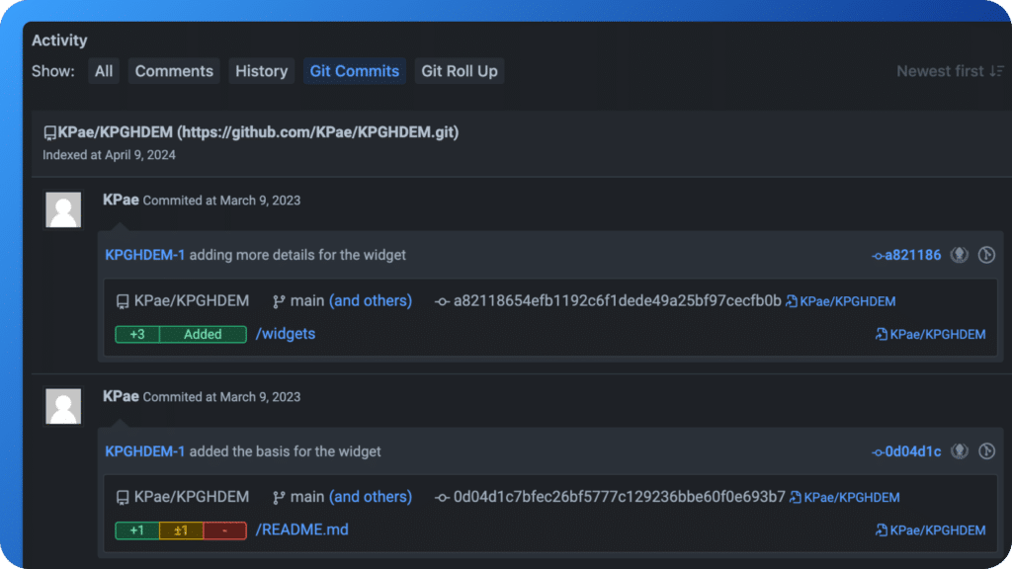The height and width of the screenshot is (569, 1012).
Task: Click the green Added badge
Action: point(203,334)
